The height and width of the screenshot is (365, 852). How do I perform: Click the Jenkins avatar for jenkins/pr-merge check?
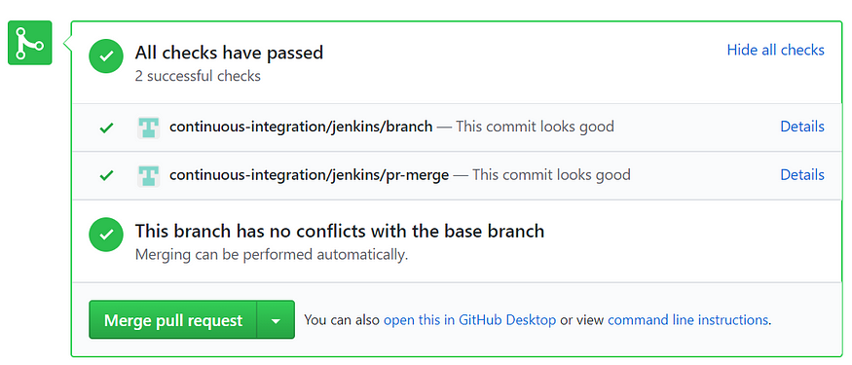coord(148,176)
